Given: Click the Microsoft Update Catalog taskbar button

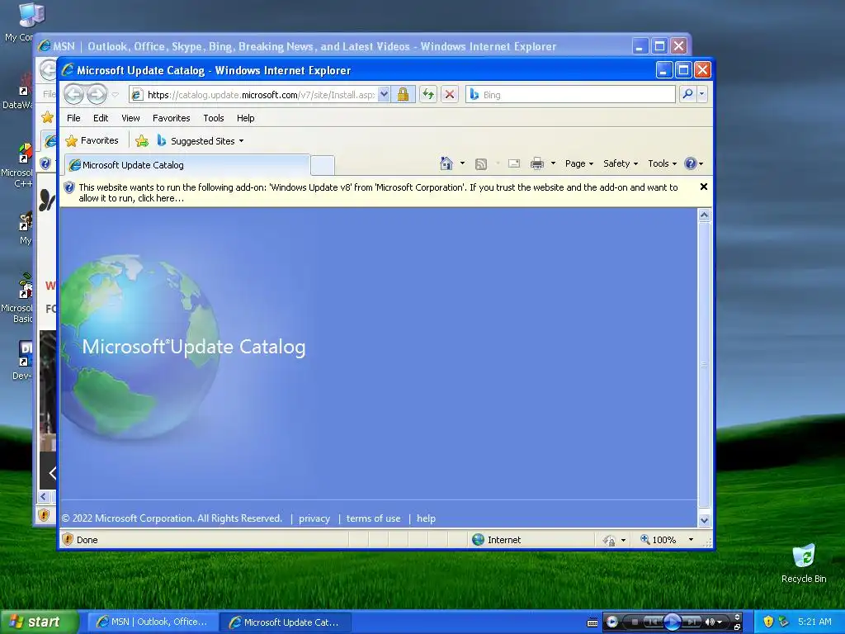Looking at the screenshot, I should (x=286, y=622).
